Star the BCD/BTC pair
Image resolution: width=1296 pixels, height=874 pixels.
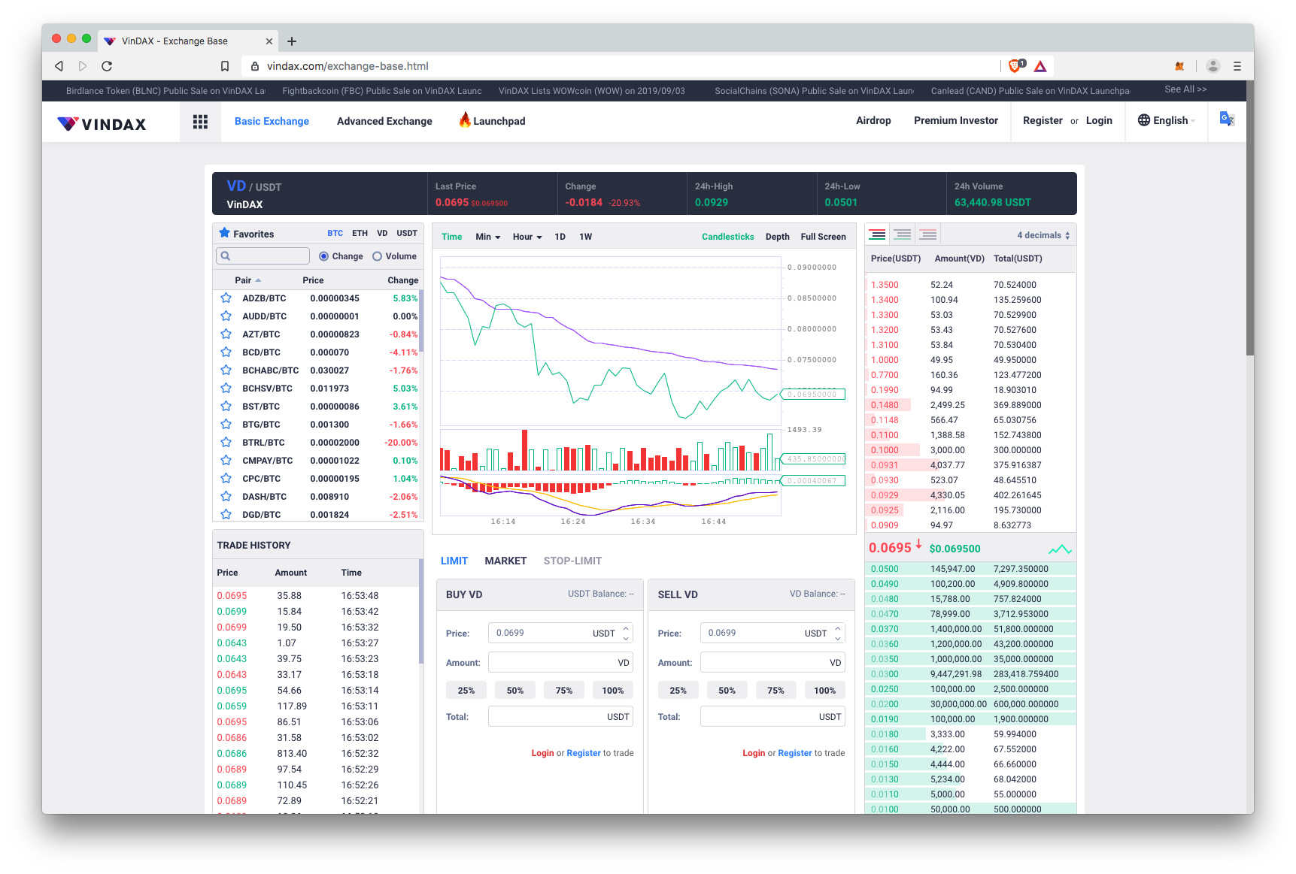pyautogui.click(x=226, y=352)
